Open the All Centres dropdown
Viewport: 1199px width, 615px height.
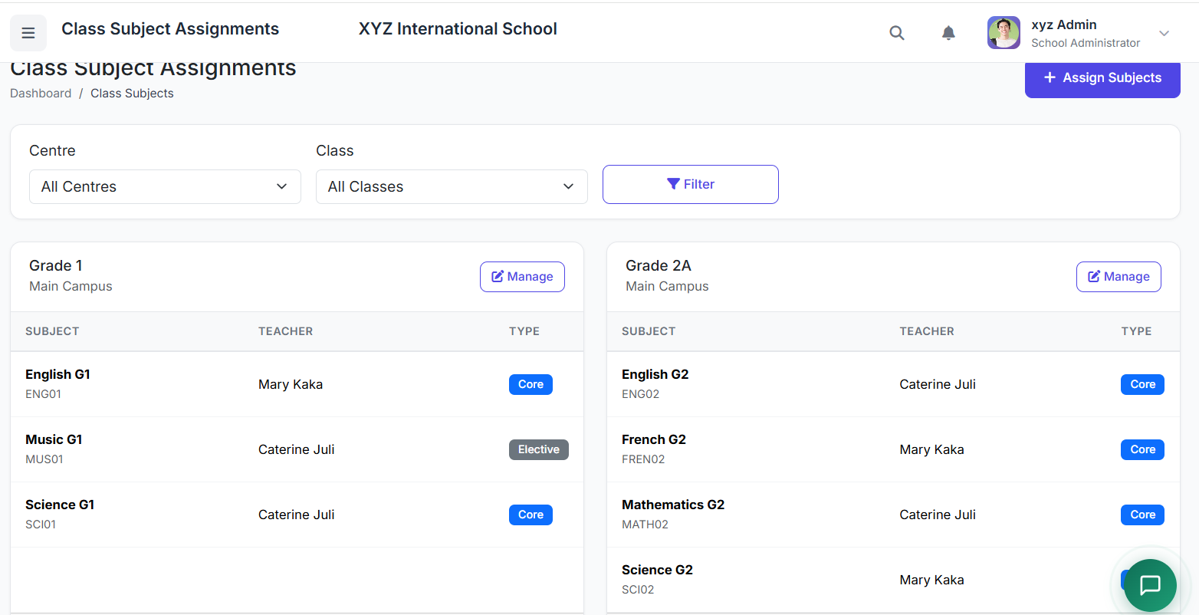165,186
